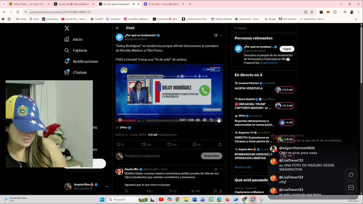Go back with the post arrow
Screen dimensions: 363x204
(x=117, y=28)
